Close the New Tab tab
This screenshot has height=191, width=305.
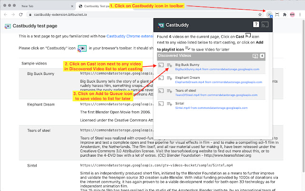(72, 6)
